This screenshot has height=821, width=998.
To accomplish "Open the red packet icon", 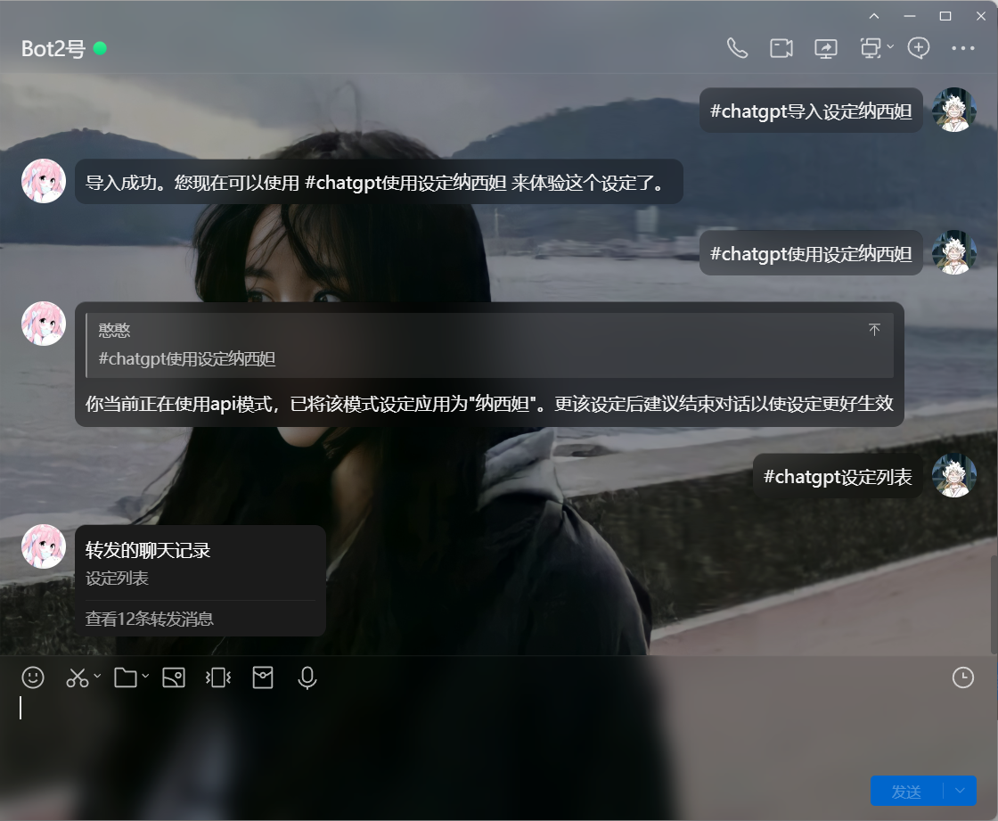I will pos(263,677).
